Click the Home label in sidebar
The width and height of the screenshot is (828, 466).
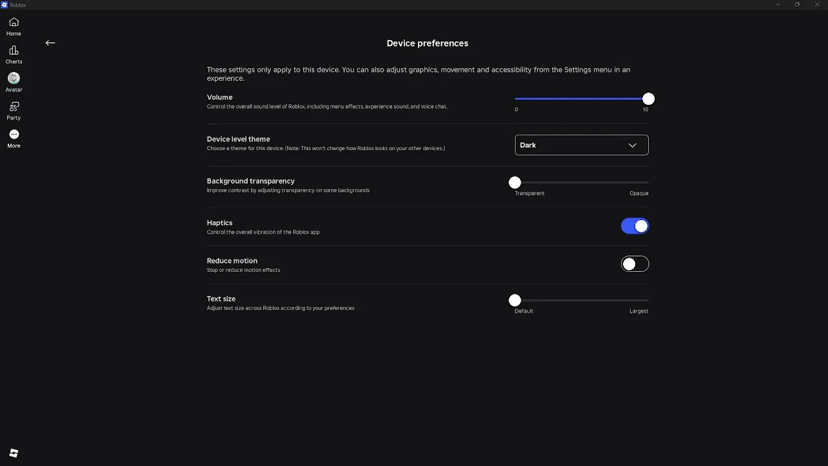tap(14, 34)
